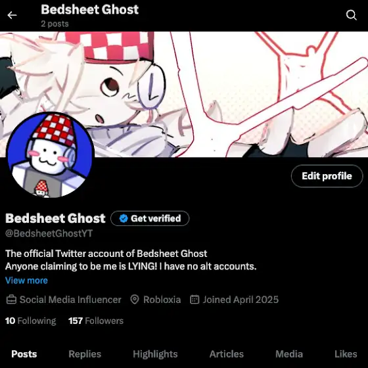Select the Posts tab
Screen dimensions: 368x368
(24, 354)
